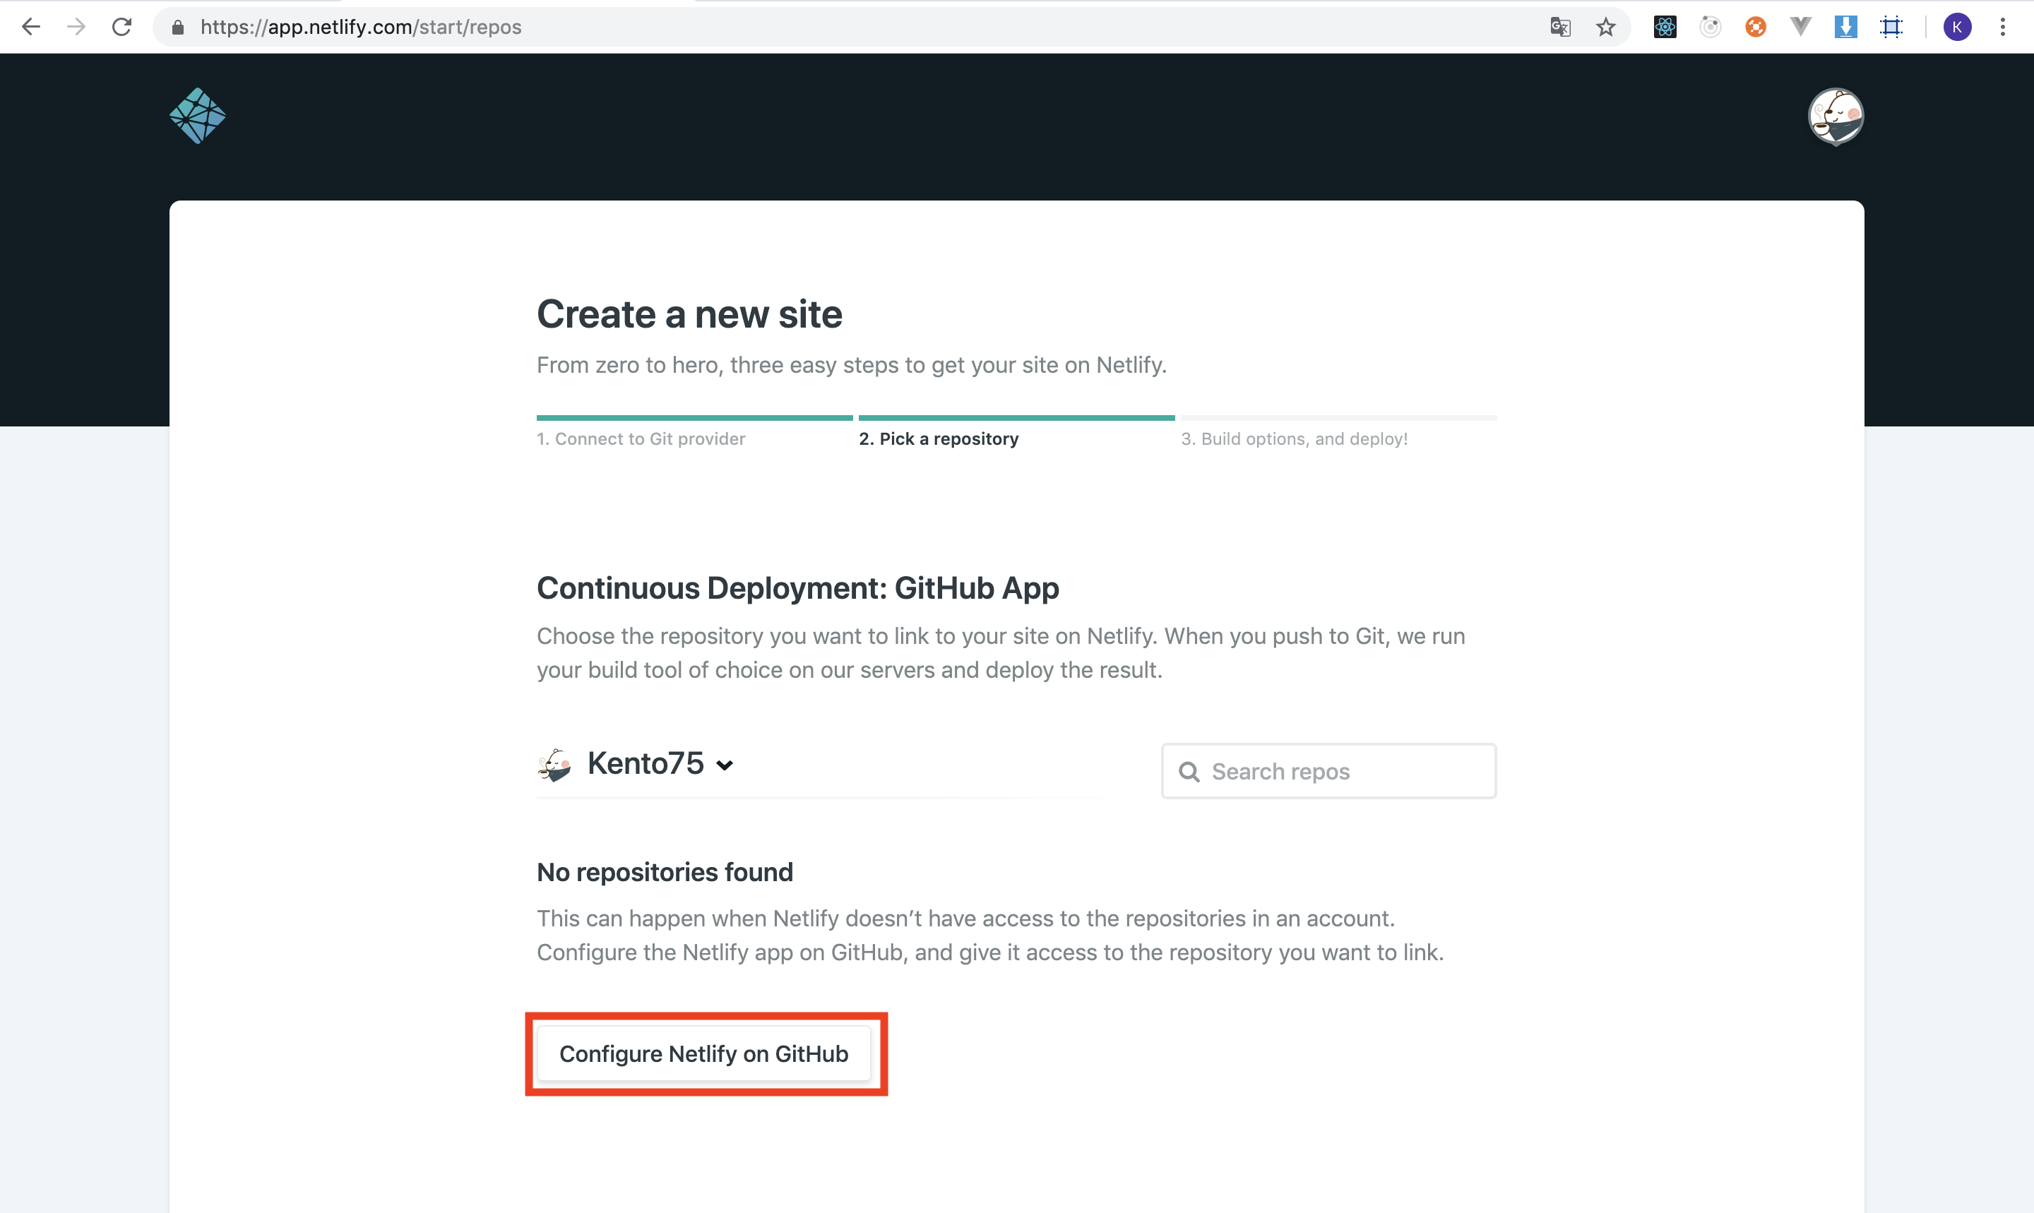Click Configure Netlify on GitHub button

tap(704, 1053)
